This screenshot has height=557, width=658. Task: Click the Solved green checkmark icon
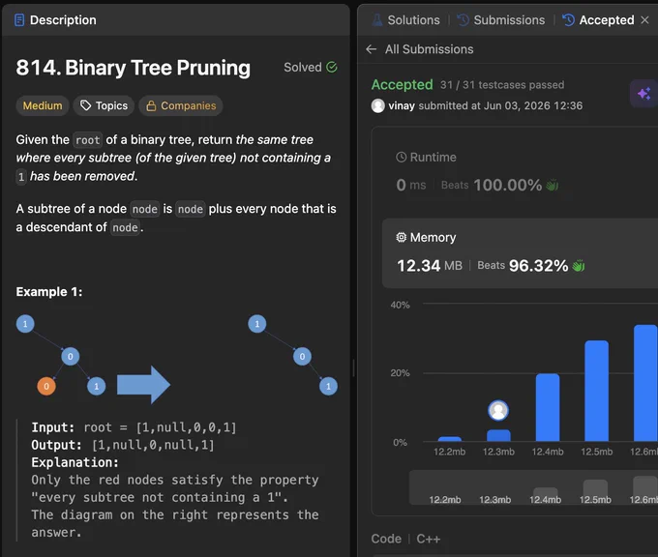(332, 67)
